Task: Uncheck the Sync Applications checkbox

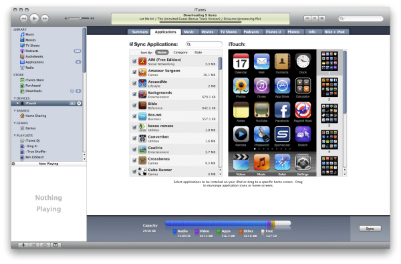Action: [x=131, y=44]
